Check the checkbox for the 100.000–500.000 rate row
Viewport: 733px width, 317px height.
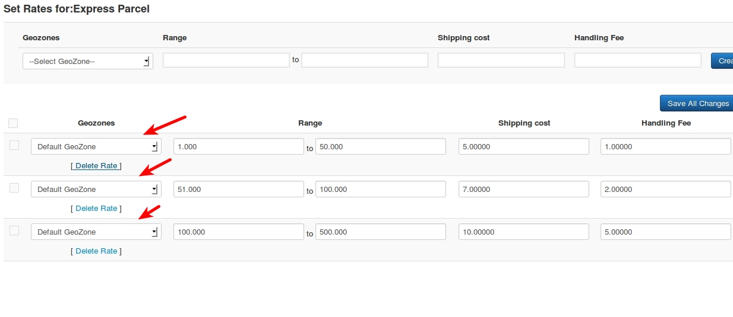[x=14, y=230]
